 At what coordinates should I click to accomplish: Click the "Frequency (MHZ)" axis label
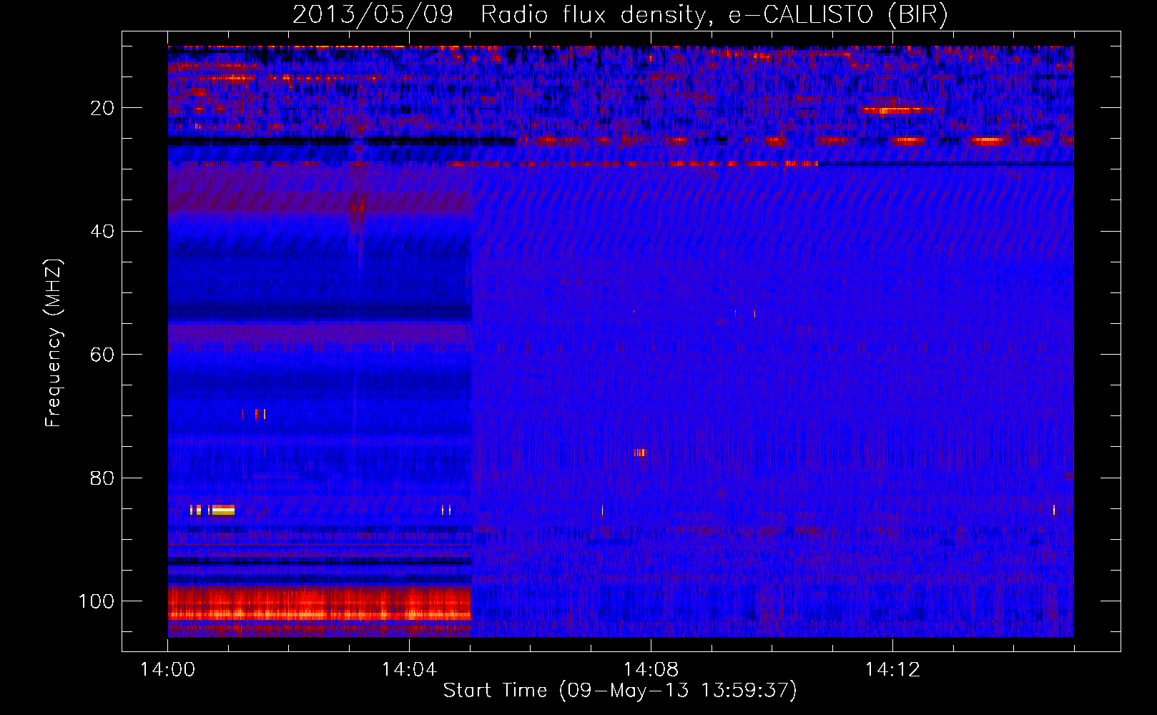[54, 343]
